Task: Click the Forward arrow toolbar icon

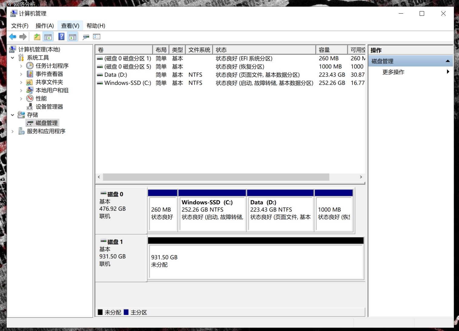Action: pyautogui.click(x=23, y=37)
